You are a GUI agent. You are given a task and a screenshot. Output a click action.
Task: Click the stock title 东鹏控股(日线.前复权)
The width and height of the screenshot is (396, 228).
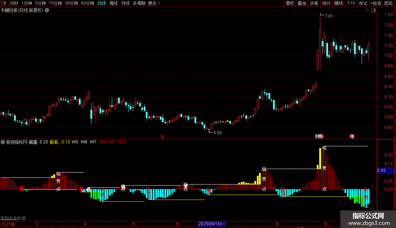(22, 11)
